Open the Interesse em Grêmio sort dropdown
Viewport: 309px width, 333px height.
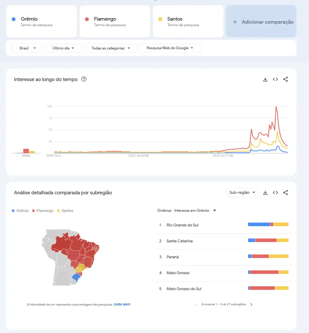[x=195, y=211]
